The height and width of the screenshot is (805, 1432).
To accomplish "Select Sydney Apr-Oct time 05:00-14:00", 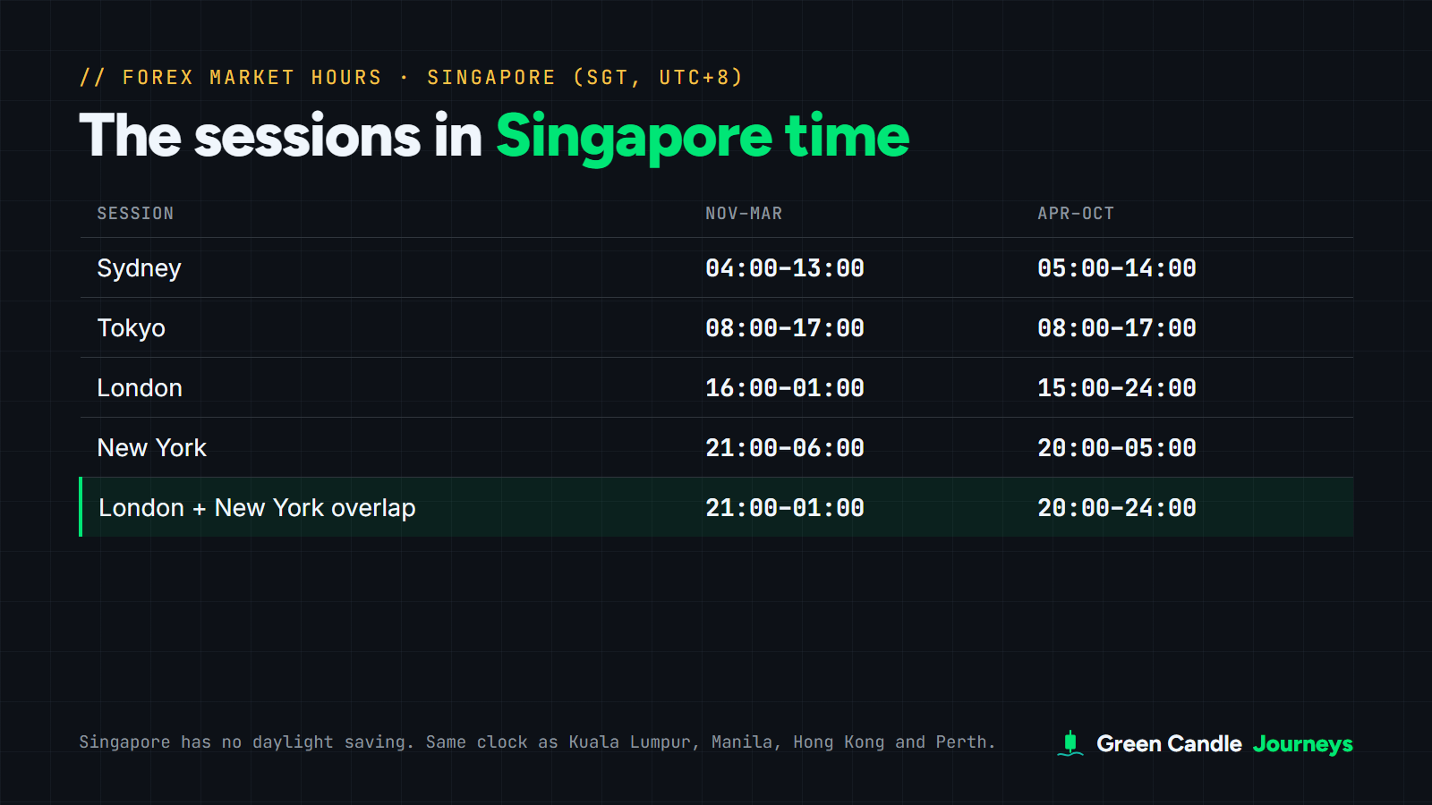I will pyautogui.click(x=1117, y=268).
